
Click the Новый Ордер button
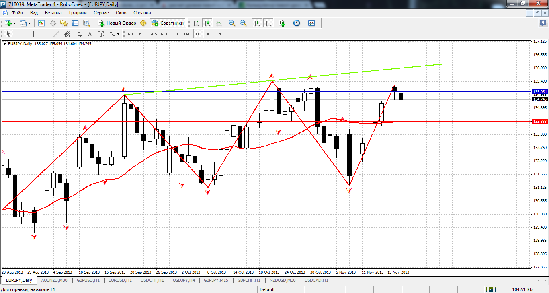tap(117, 23)
